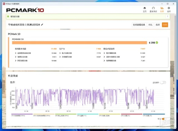The width and height of the screenshot is (178, 131).
Task: Expand the video conferencing score (视频会议分数) row
Action: tap(16, 57)
